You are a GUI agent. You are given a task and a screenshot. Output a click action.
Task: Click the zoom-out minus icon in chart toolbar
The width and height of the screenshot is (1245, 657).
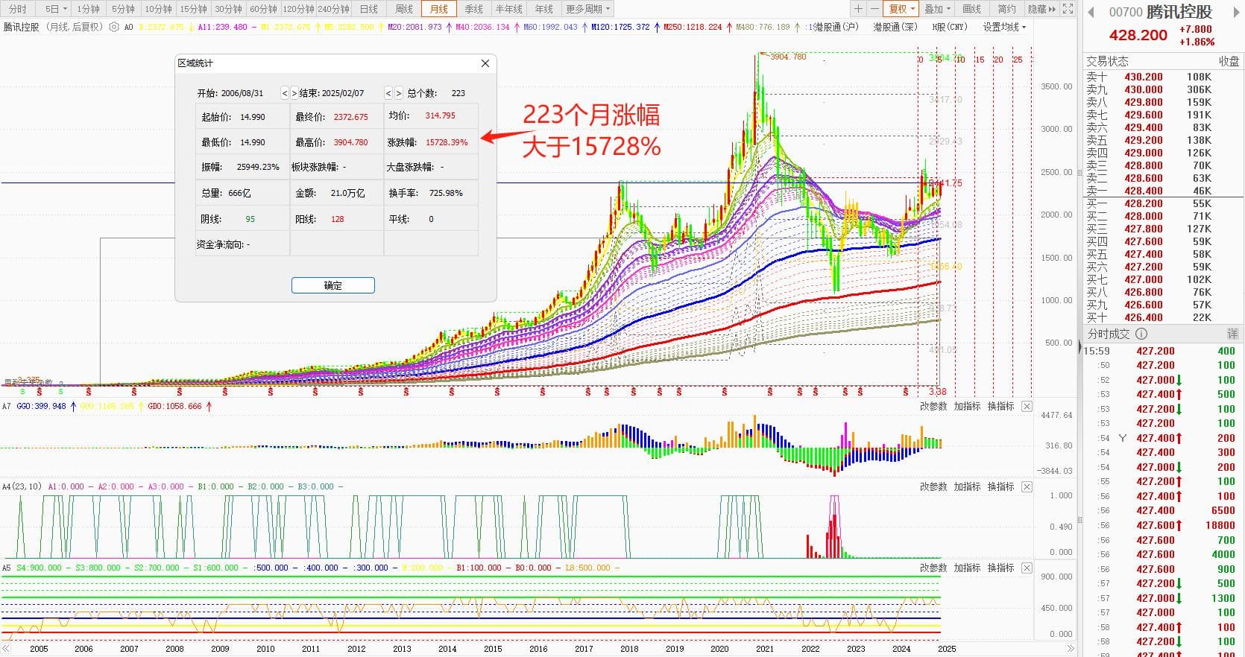coord(873,9)
